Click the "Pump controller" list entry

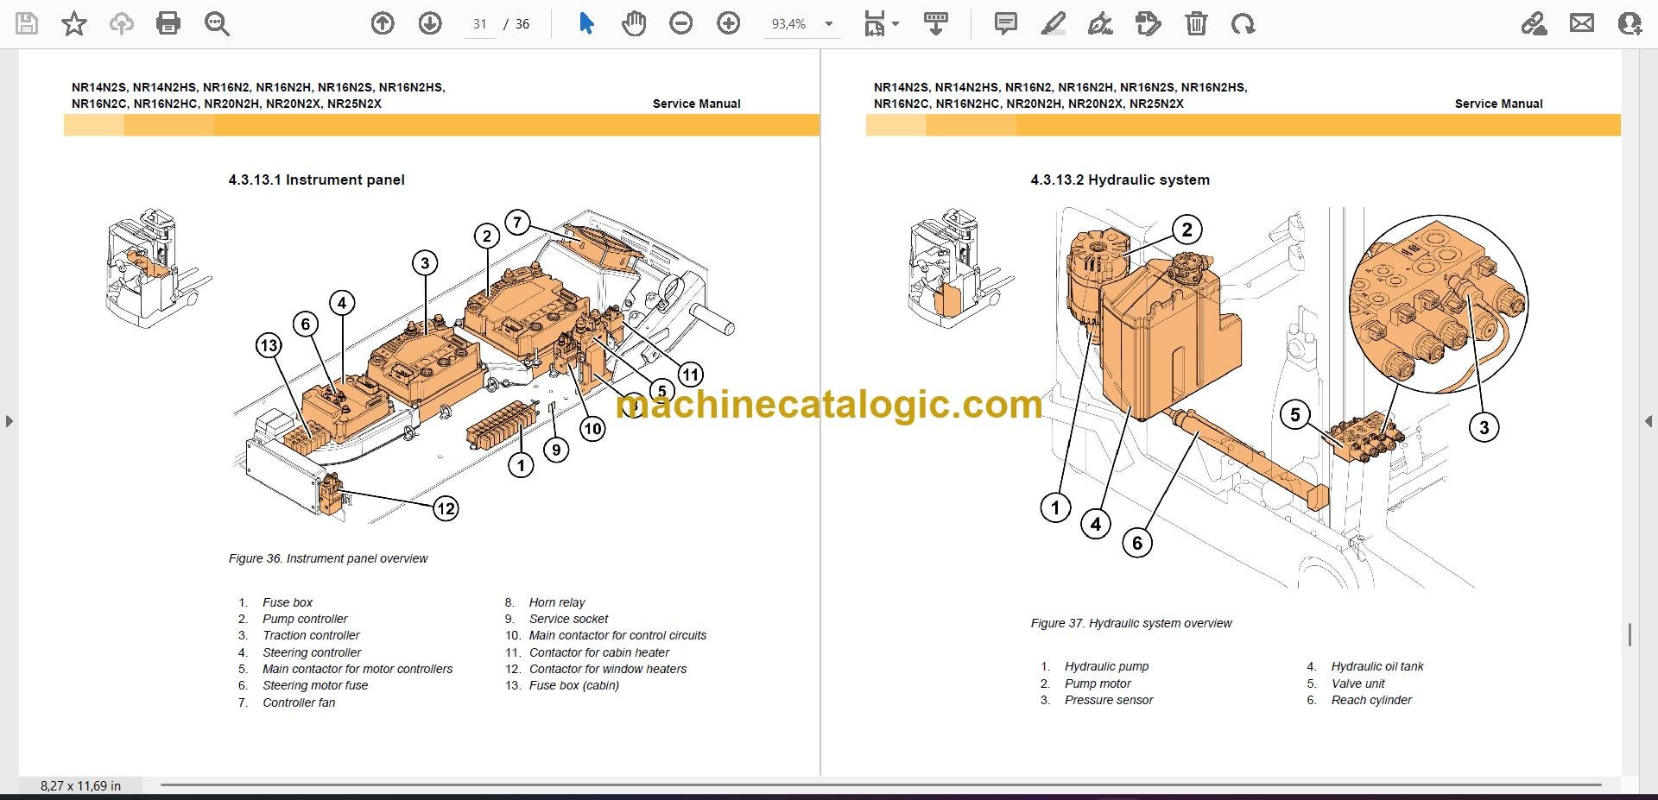305,619
